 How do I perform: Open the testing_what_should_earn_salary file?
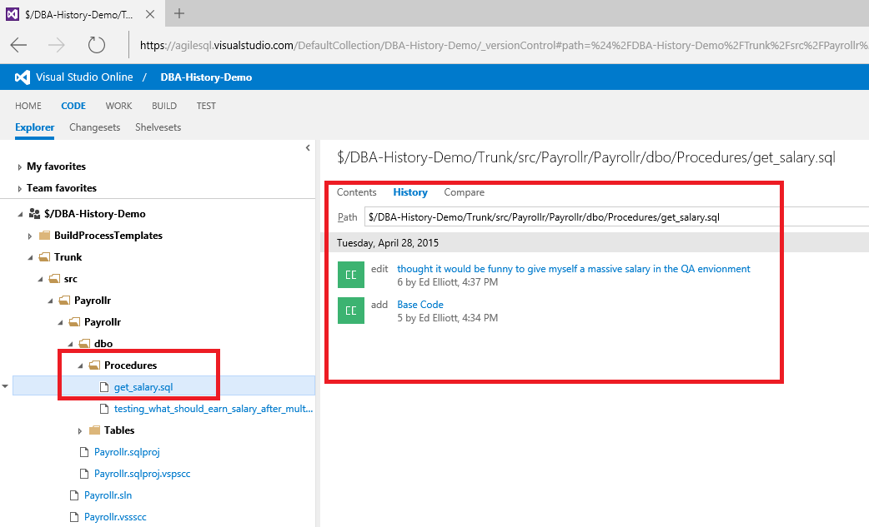213,409
